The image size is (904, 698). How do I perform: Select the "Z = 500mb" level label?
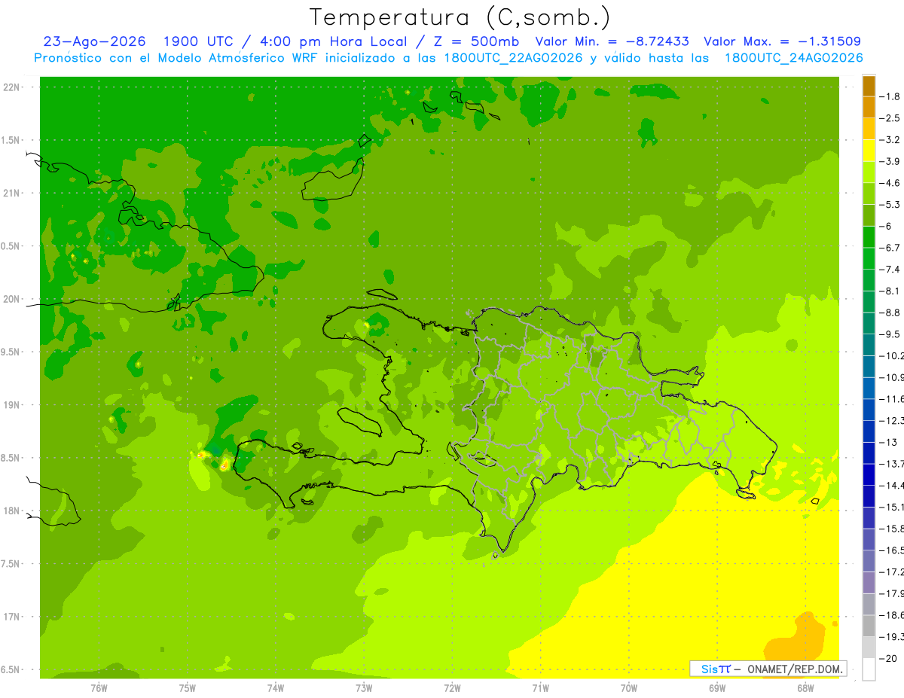474,41
